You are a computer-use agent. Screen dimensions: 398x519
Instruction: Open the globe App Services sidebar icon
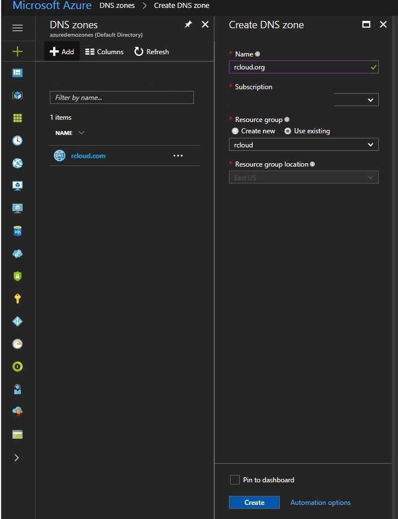pos(17,163)
